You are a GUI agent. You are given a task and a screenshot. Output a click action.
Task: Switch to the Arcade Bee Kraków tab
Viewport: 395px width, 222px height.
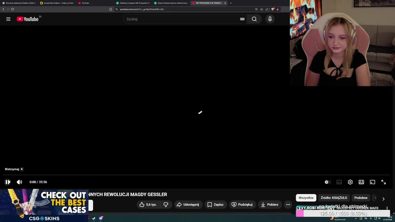57,3
